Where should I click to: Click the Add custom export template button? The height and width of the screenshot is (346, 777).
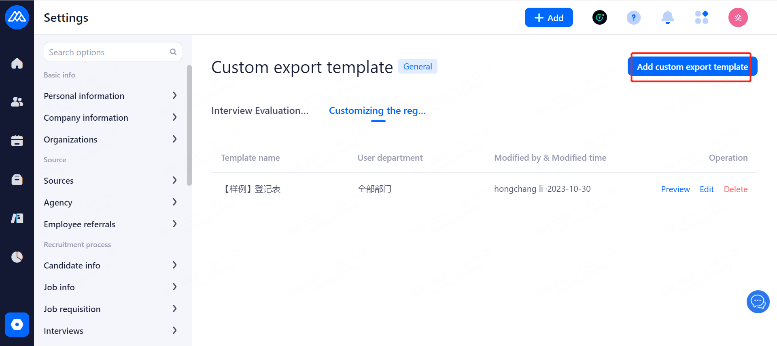[692, 67]
